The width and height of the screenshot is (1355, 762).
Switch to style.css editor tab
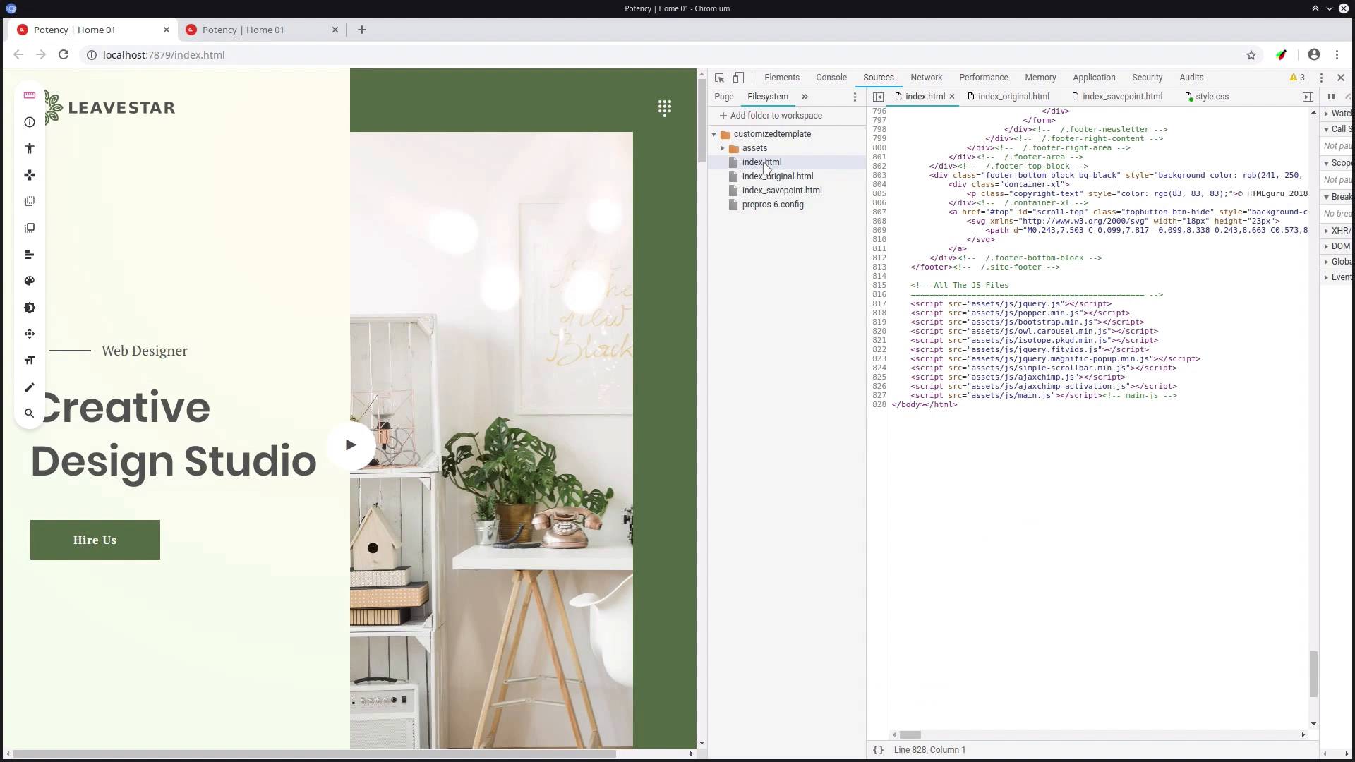coord(1208,97)
